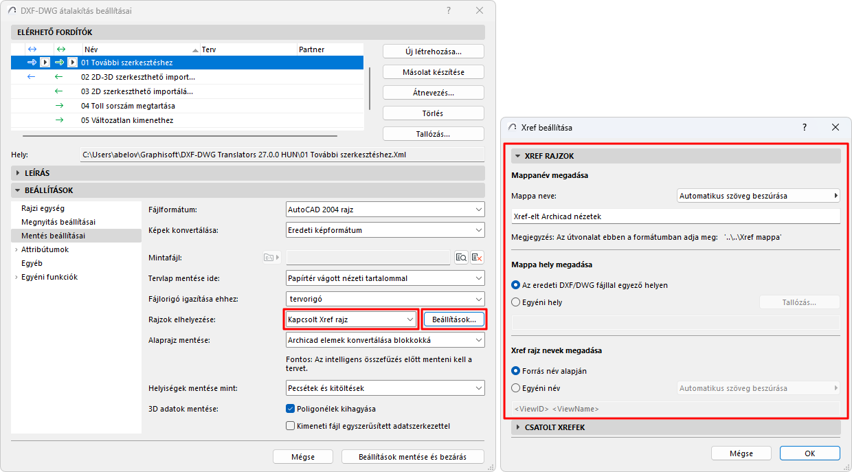Image resolution: width=852 pixels, height=472 pixels.
Task: Select Az eredeti DXF/DWG fájllal egyező helyen
Action: [x=517, y=285]
